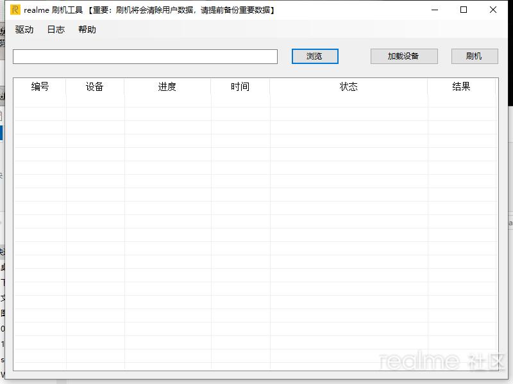Open the 帮助 (Help) menu
The width and height of the screenshot is (513, 384).
87,29
